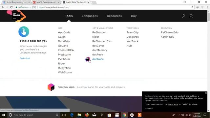Open the Resources menu
Viewport: 210px width, 118px height.
coord(115,16)
